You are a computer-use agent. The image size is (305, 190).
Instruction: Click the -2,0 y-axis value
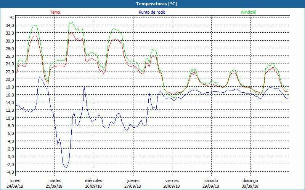[x=10, y=164]
